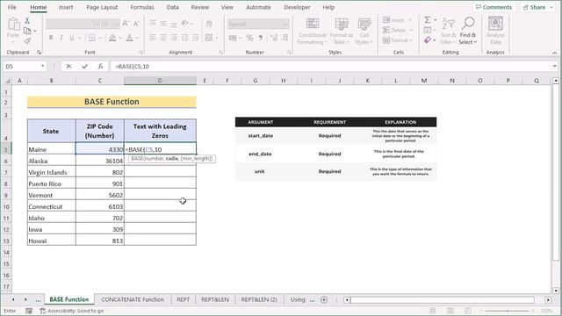The image size is (562, 316).
Task: Open Format as Table menu
Action: point(342,32)
